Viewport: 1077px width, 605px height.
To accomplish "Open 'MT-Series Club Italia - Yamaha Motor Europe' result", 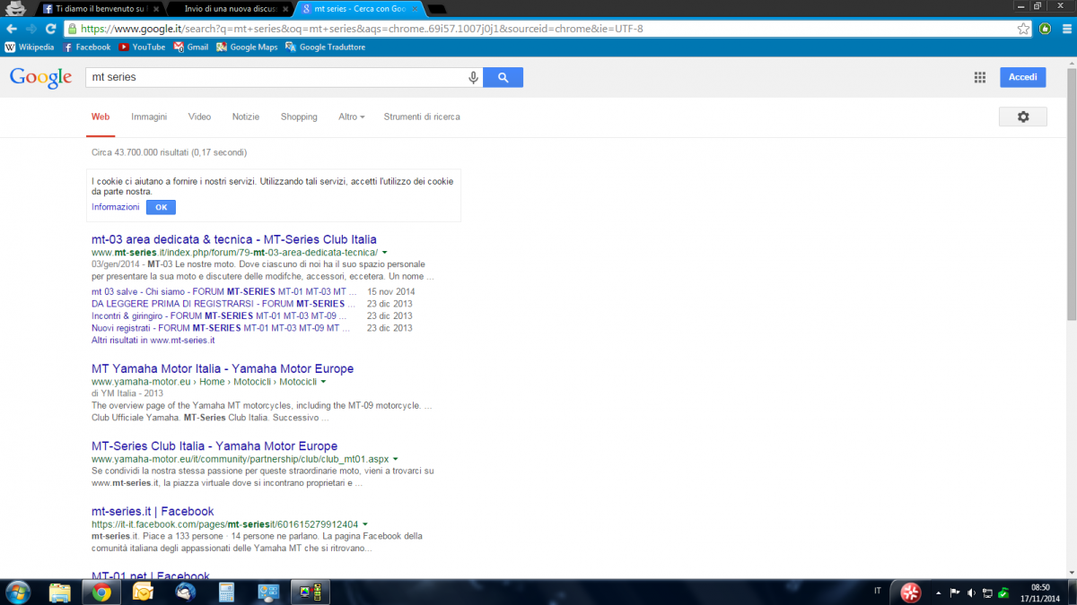I will pyautogui.click(x=215, y=446).
